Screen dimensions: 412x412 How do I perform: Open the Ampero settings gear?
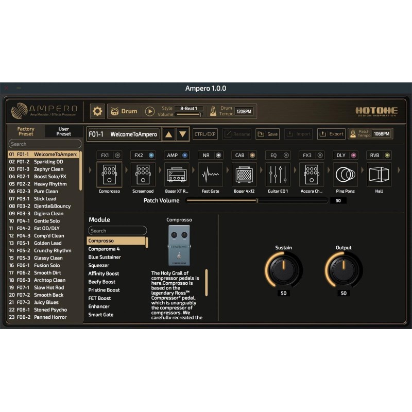[96, 111]
